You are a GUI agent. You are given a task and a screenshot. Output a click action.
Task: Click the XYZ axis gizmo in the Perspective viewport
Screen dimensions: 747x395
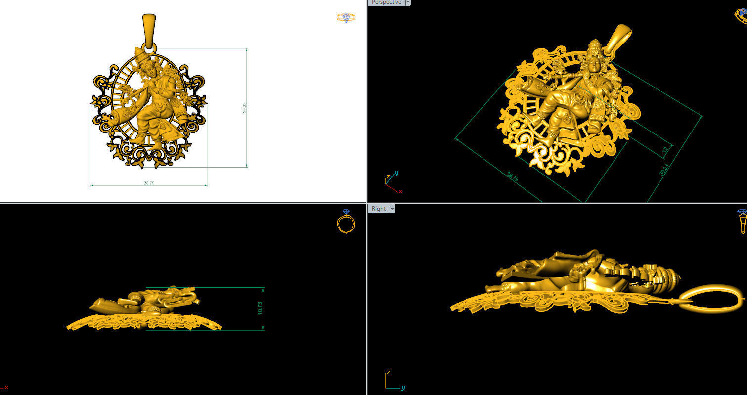tap(393, 182)
